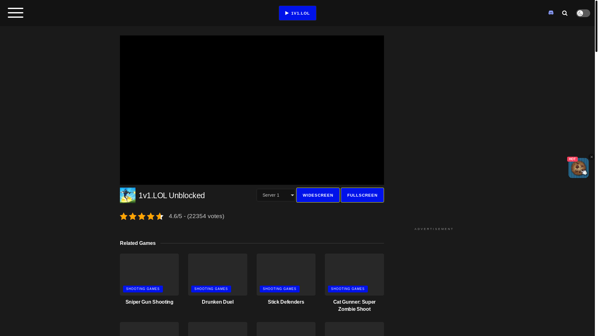Screen dimensions: 598x336
Task: Rate one star
Action: (x=124, y=216)
